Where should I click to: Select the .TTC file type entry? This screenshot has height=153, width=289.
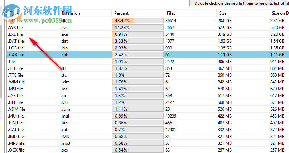click(16, 75)
